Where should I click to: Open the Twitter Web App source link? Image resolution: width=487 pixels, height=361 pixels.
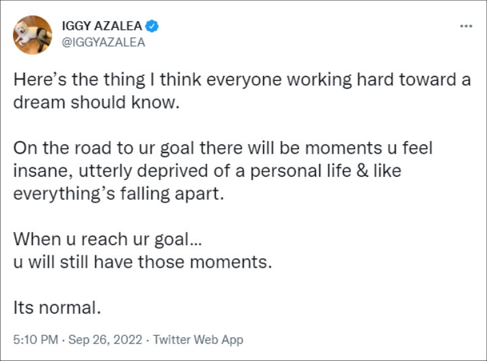(198, 339)
